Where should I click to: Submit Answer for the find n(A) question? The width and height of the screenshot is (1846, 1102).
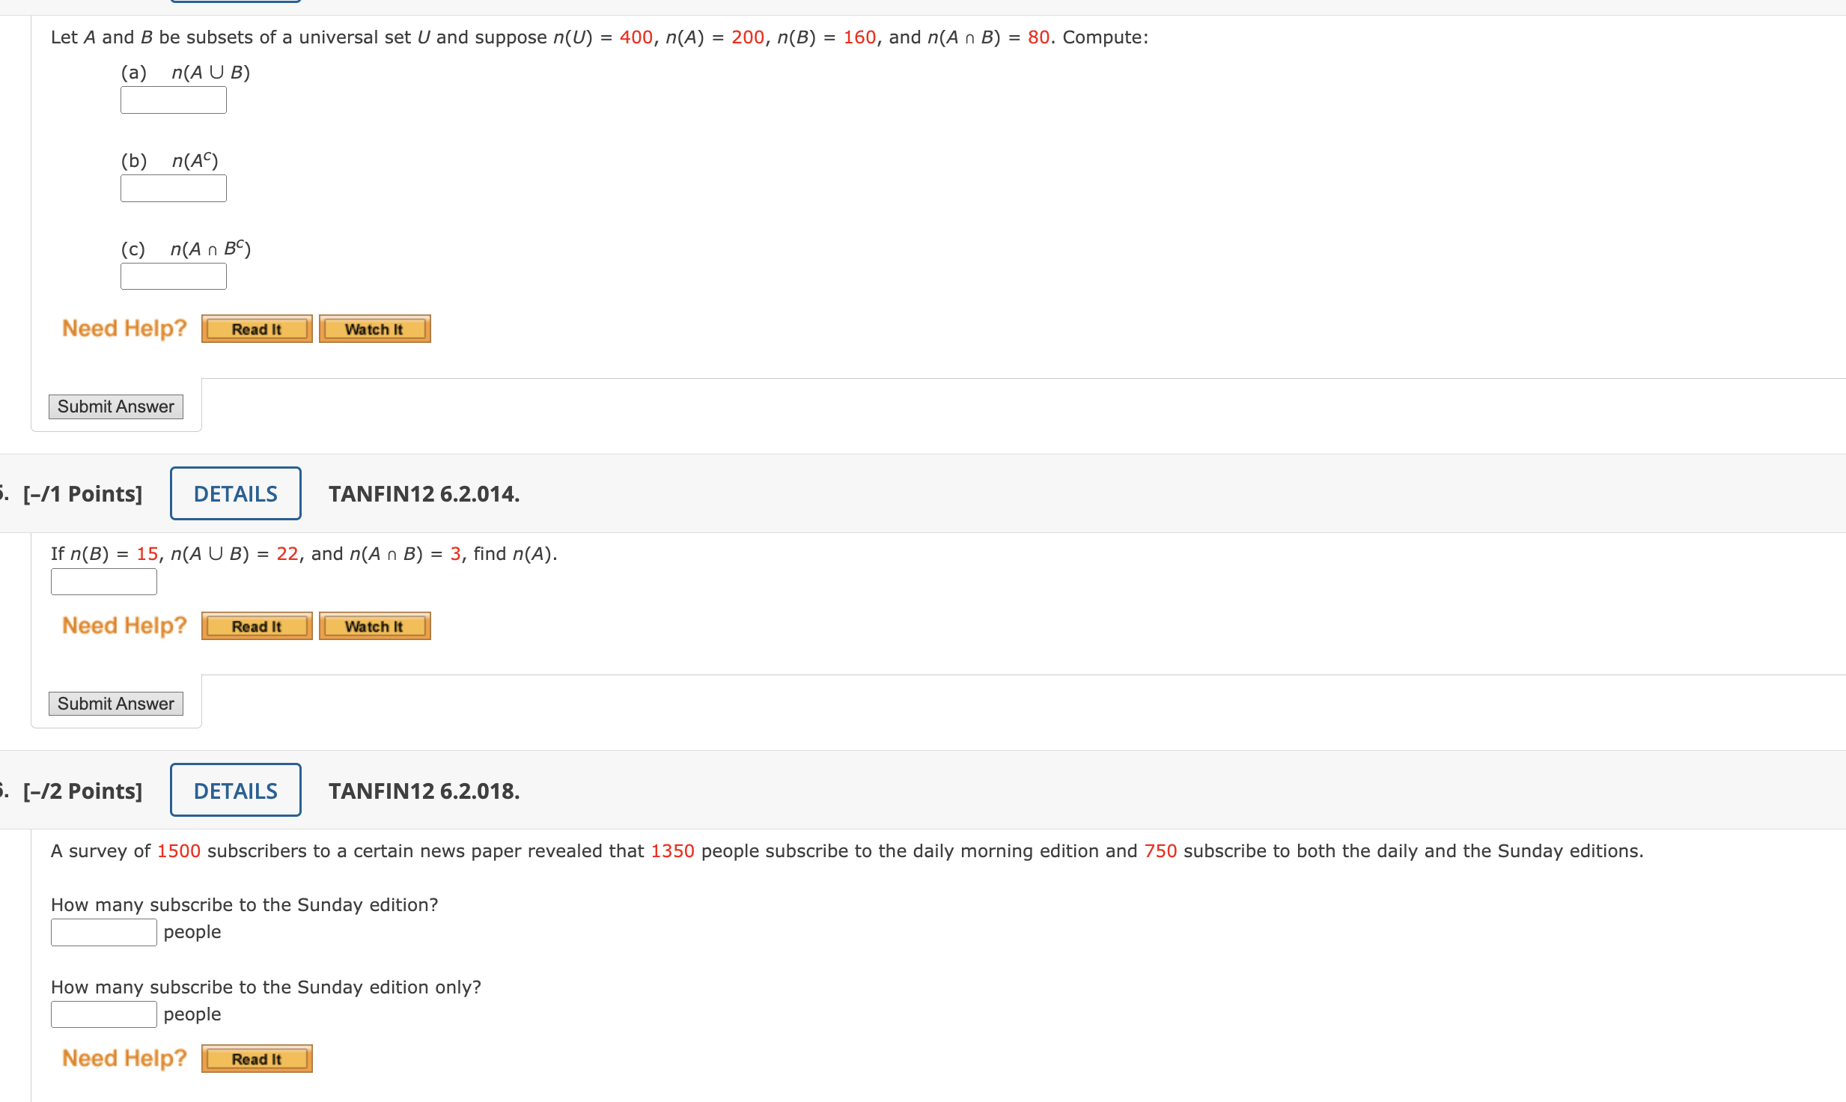116,704
